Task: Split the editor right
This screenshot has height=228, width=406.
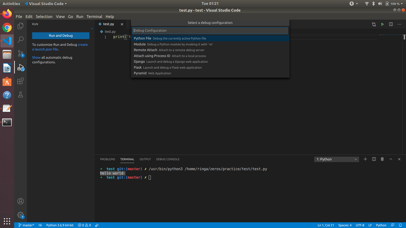Action: click(391, 24)
